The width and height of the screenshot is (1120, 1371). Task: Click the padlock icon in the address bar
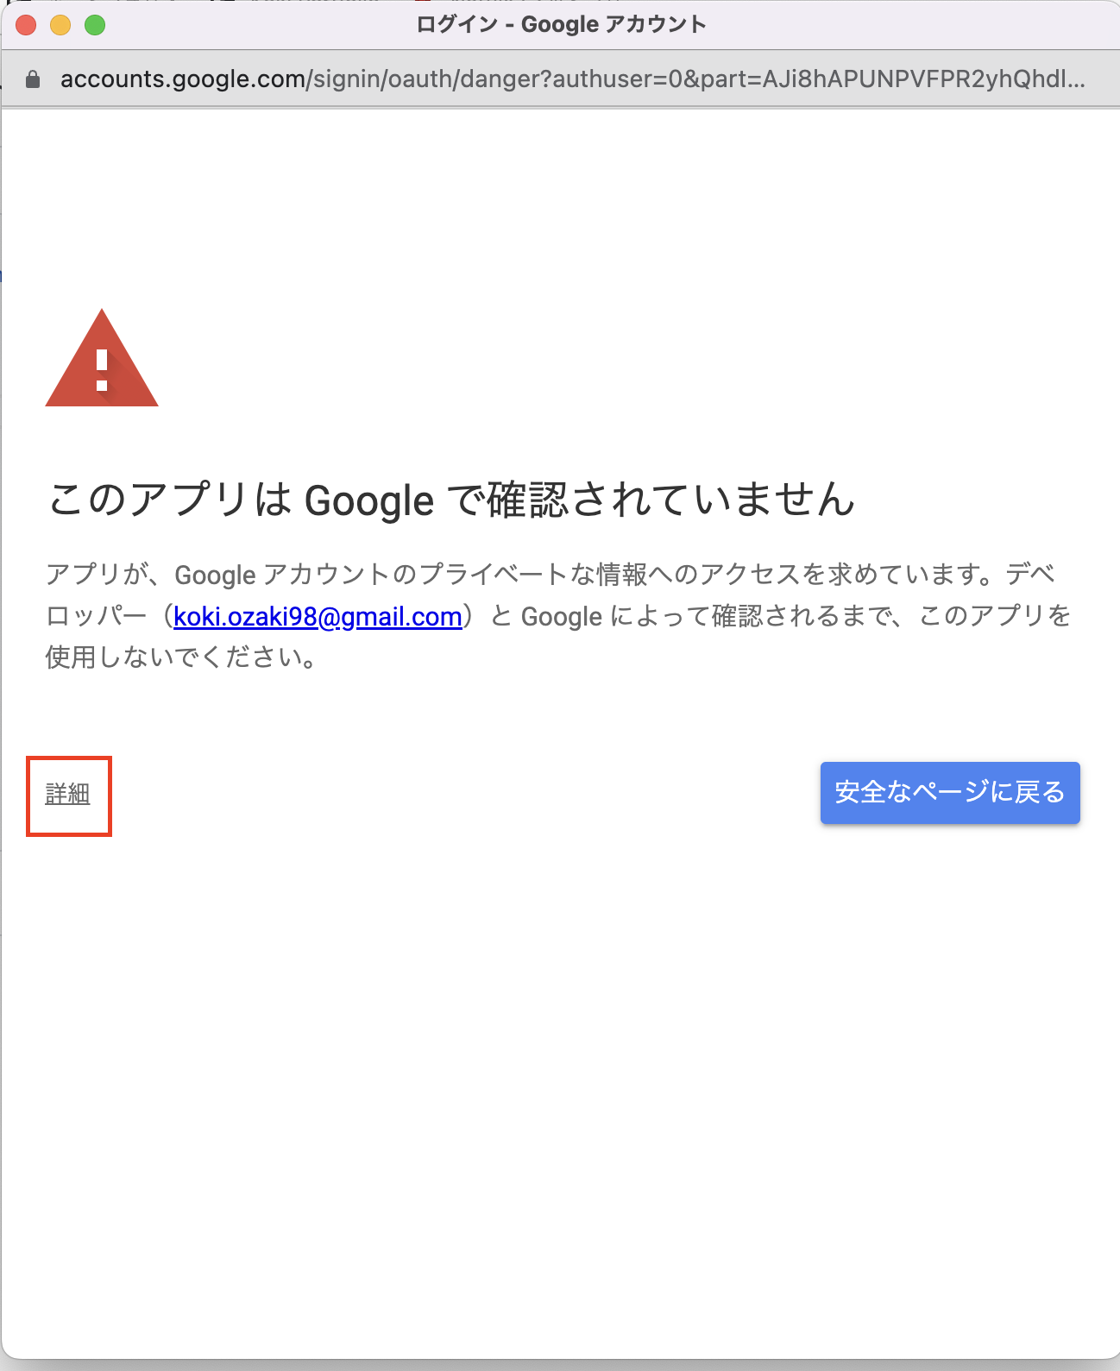pos(33,79)
